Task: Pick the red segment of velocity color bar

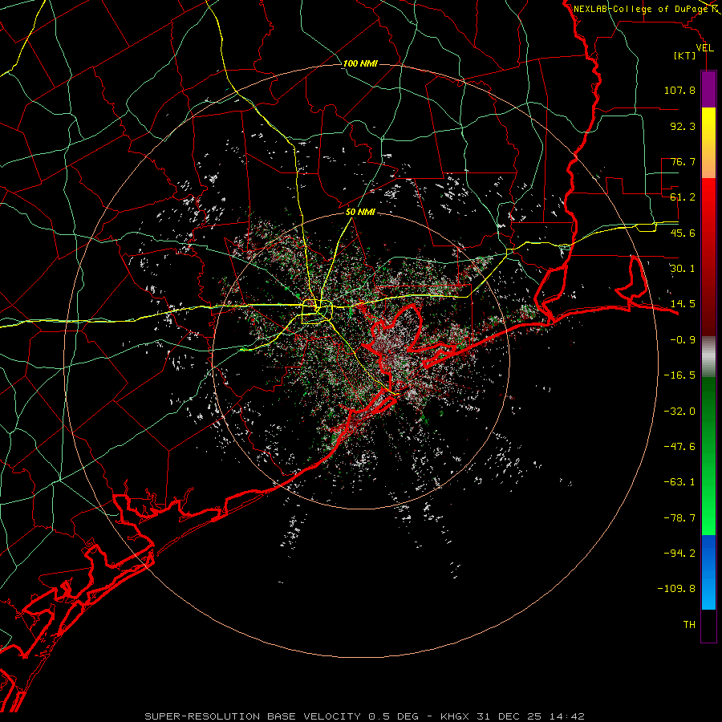Action: click(x=708, y=257)
